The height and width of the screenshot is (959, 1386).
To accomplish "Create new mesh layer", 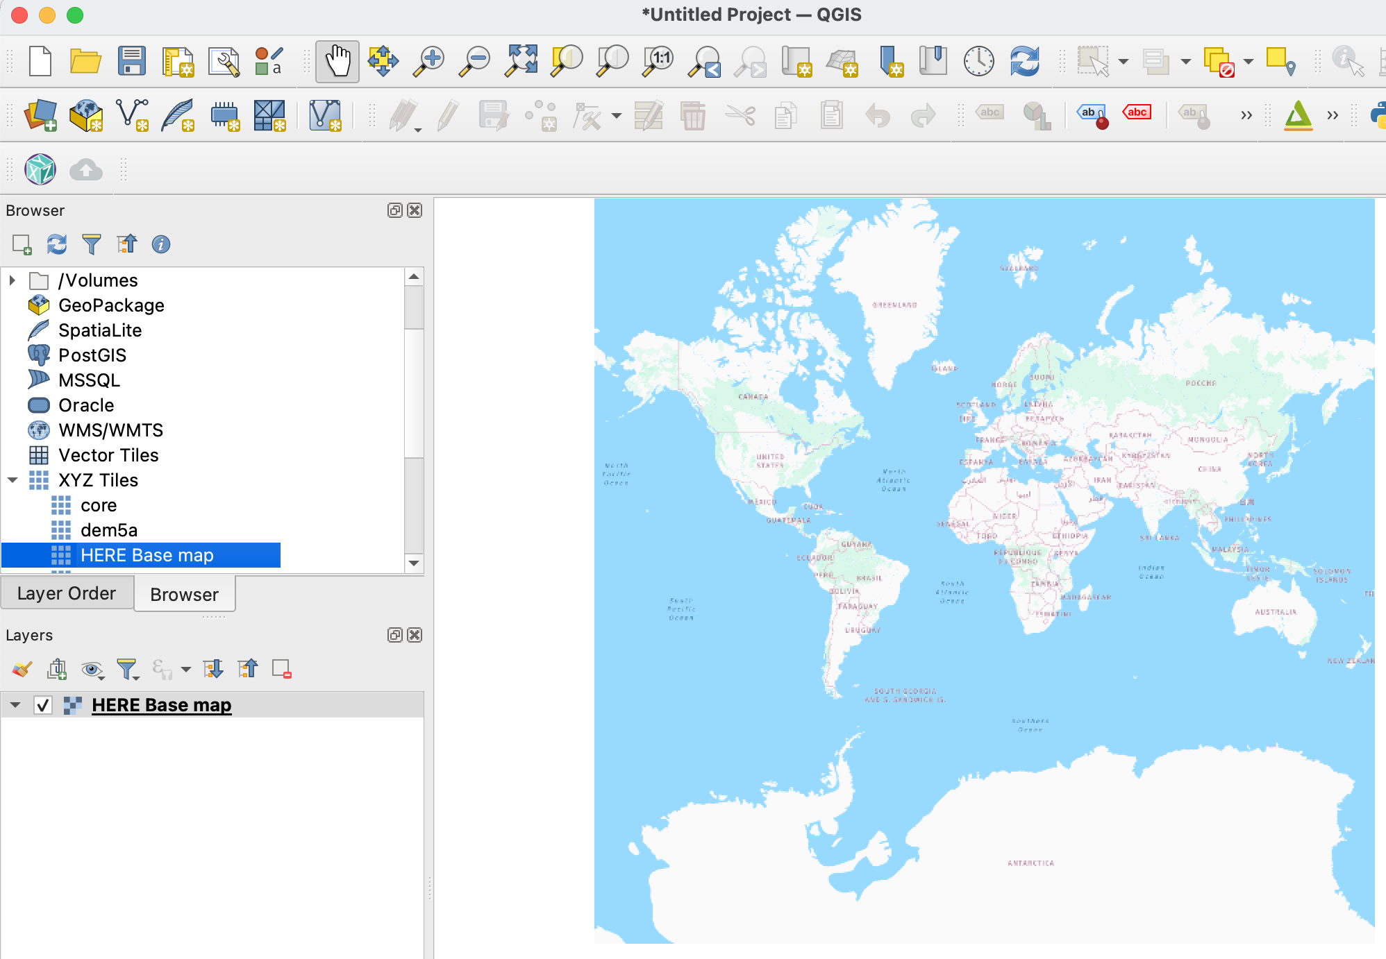I will pos(269,115).
